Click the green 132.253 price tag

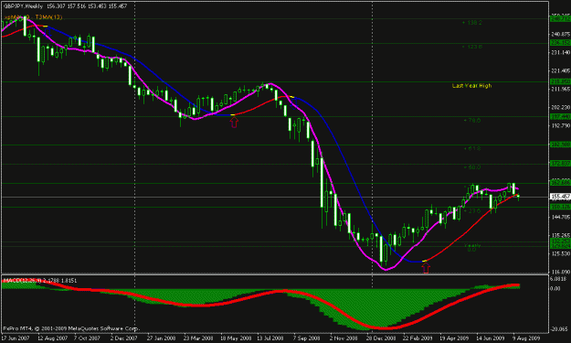tap(560, 241)
